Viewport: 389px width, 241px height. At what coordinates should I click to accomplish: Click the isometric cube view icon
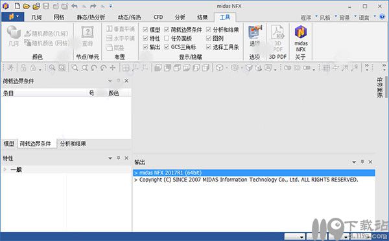click(x=220, y=67)
